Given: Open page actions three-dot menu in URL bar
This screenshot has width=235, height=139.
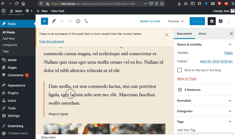Looking at the screenshot, I should coord(146,3).
